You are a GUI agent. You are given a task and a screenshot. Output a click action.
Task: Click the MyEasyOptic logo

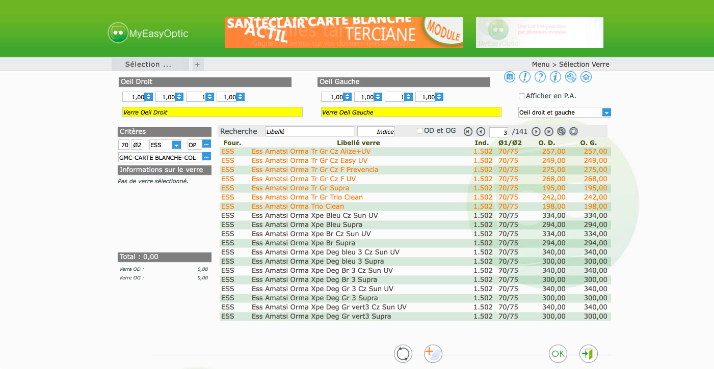(148, 33)
